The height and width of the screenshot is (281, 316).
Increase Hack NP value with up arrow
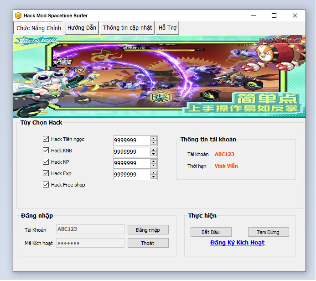pos(154,161)
